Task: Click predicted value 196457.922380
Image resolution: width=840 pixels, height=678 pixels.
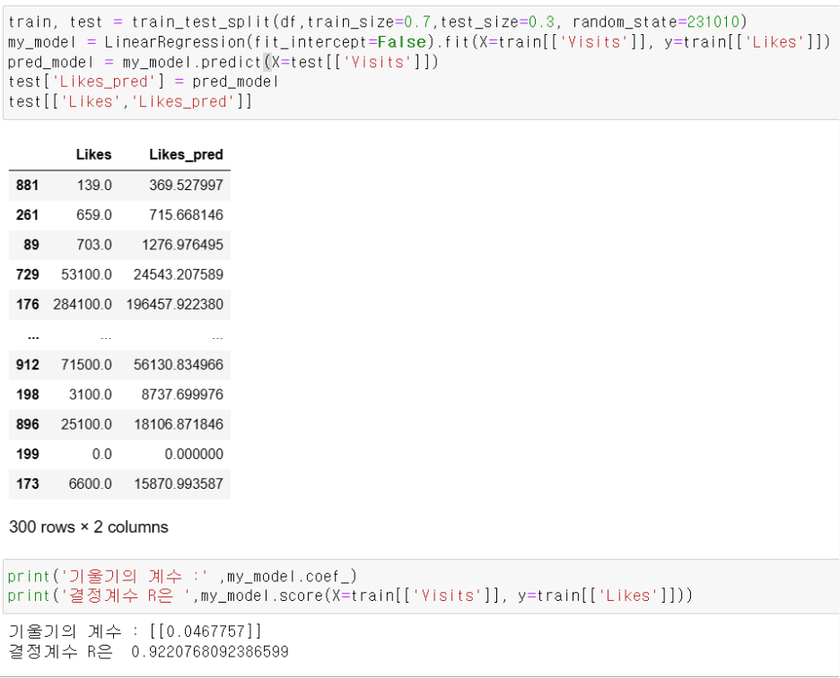Action: [175, 305]
